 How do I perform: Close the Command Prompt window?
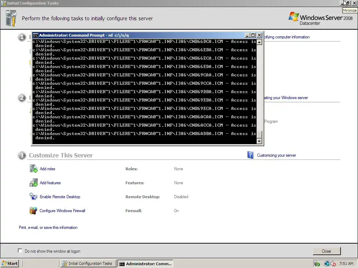click(259, 35)
